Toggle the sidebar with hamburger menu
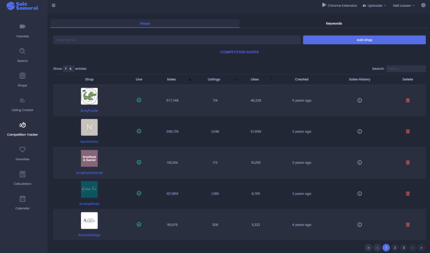This screenshot has height=253, width=430. [x=53, y=5]
